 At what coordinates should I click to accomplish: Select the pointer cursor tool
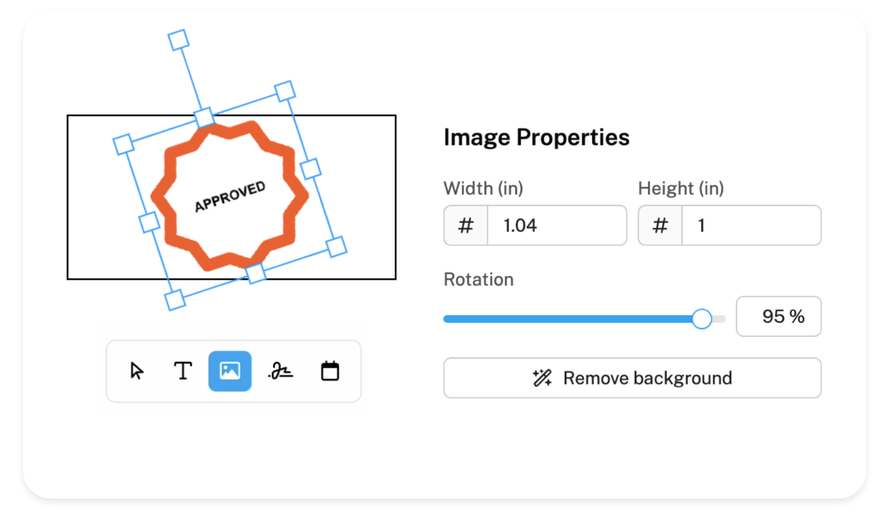(136, 371)
